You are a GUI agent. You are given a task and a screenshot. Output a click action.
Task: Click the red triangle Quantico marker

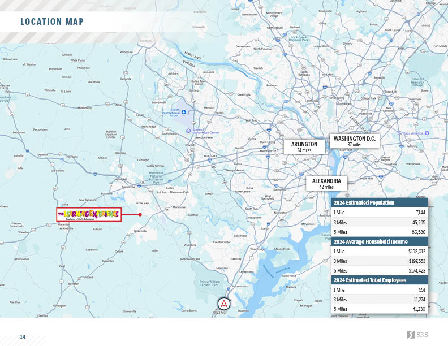tap(223, 304)
